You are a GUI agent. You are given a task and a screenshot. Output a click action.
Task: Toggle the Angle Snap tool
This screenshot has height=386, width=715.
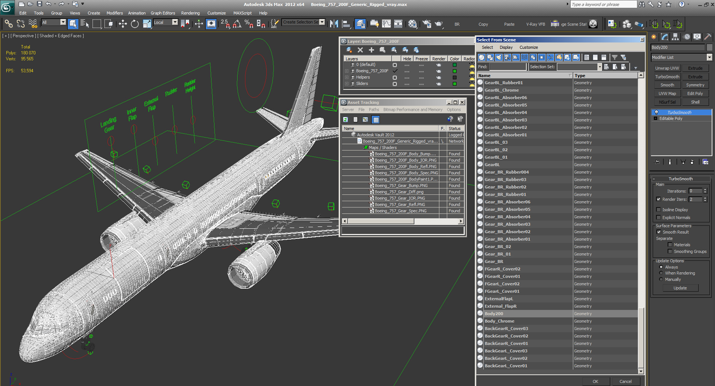tap(237, 23)
